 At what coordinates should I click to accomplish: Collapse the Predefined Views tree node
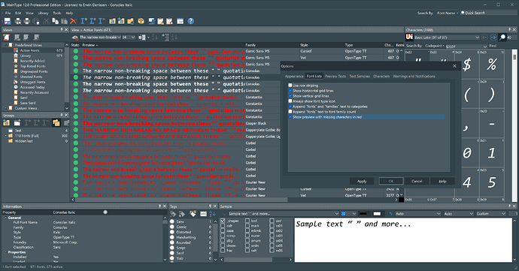point(5,44)
